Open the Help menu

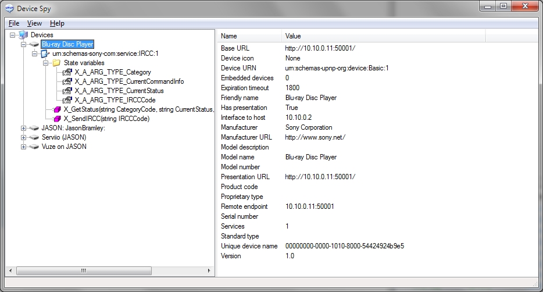pos(57,23)
